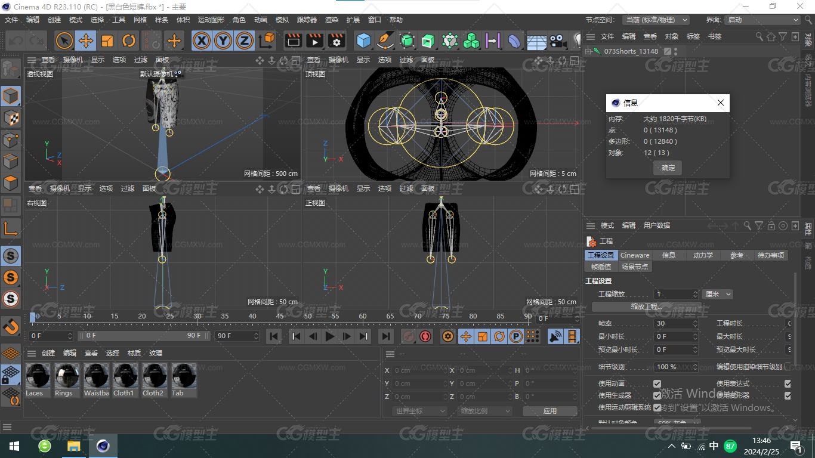The height and width of the screenshot is (458, 815).
Task: Toggle snapping magnet icon
Action: [11, 326]
